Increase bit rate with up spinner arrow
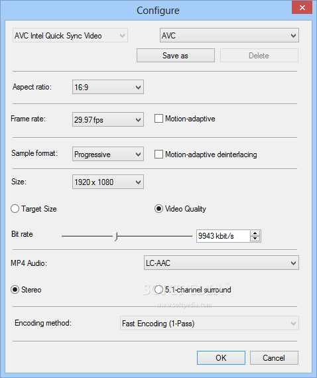 (x=255, y=233)
